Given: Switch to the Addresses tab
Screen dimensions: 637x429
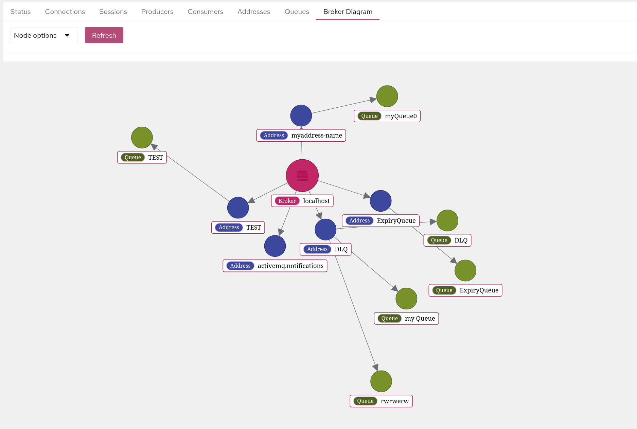Looking at the screenshot, I should click(254, 12).
